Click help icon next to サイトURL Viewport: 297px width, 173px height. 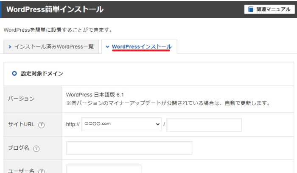(x=41, y=125)
